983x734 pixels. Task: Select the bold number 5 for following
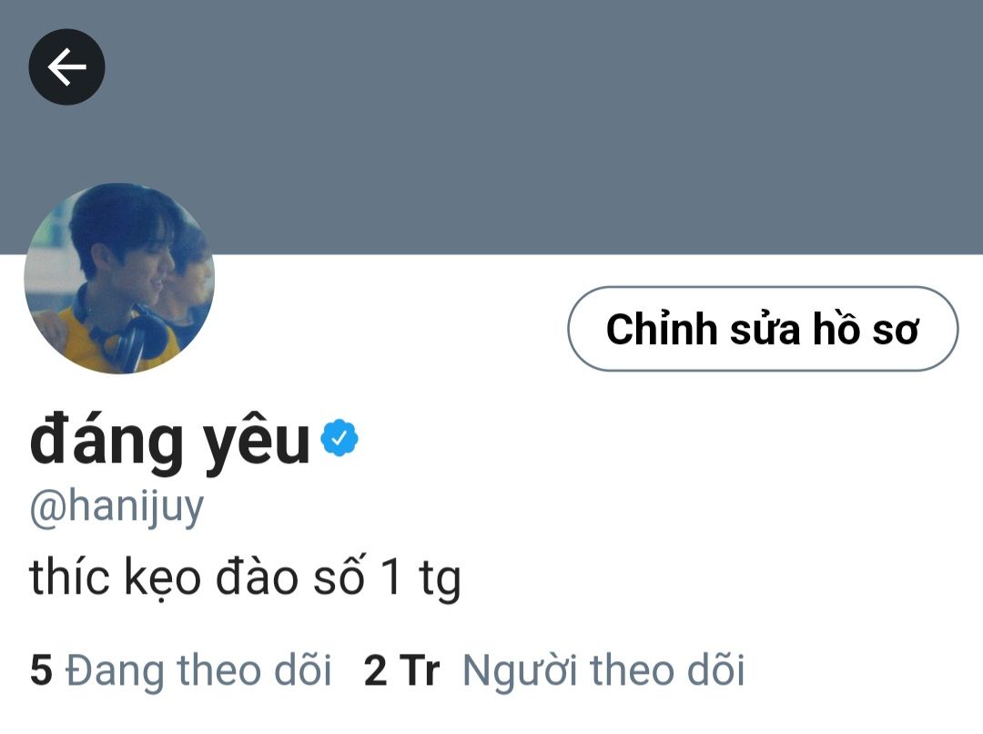coord(41,670)
